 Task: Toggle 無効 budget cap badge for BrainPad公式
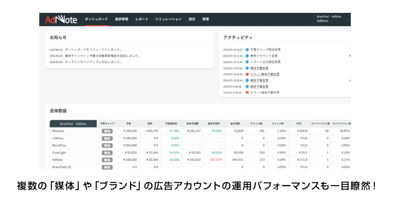(x=107, y=167)
